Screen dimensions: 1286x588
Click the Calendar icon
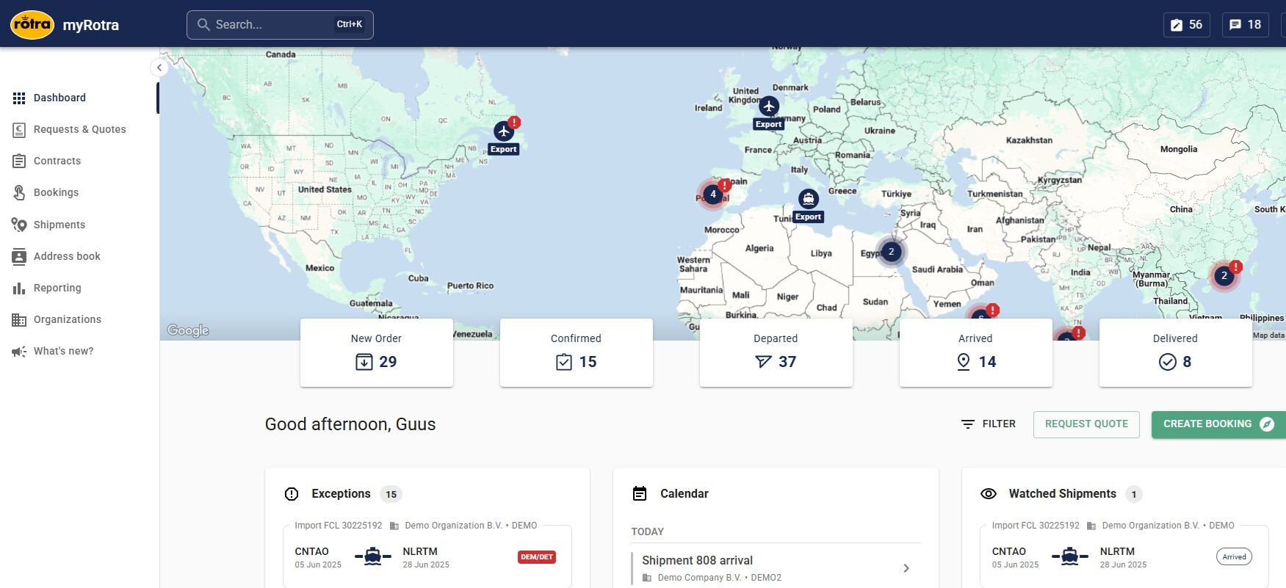coord(640,494)
